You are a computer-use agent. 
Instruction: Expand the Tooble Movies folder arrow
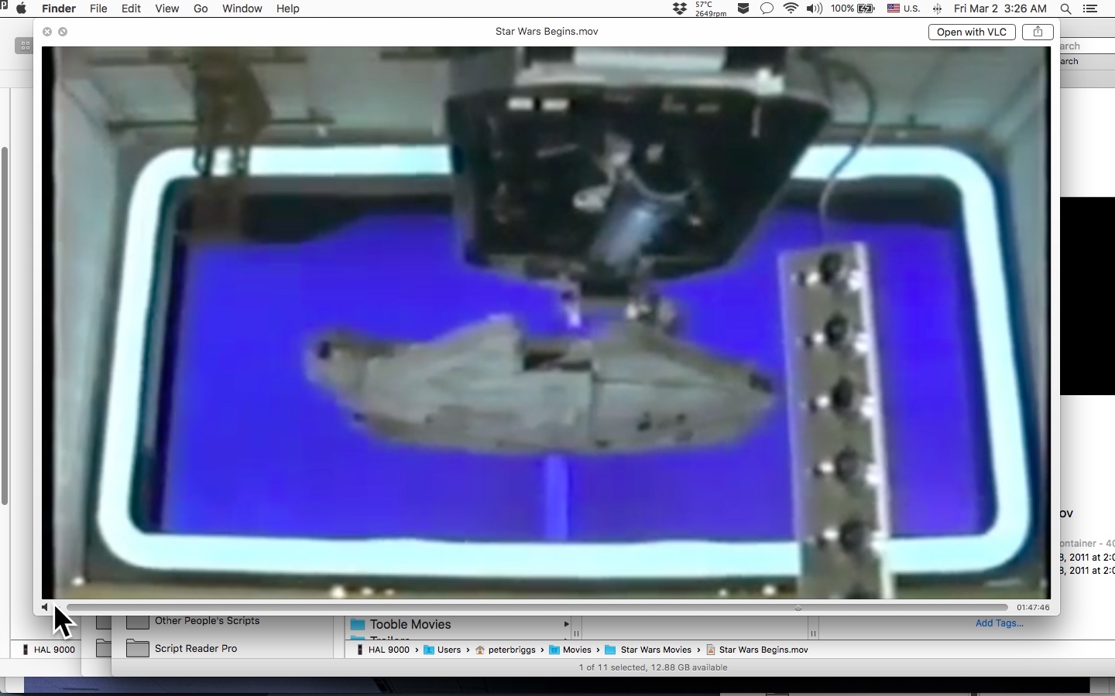coord(566,624)
